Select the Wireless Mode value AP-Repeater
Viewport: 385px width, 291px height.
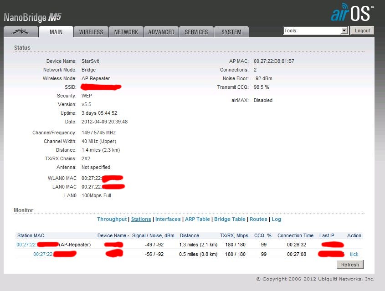[96, 78]
